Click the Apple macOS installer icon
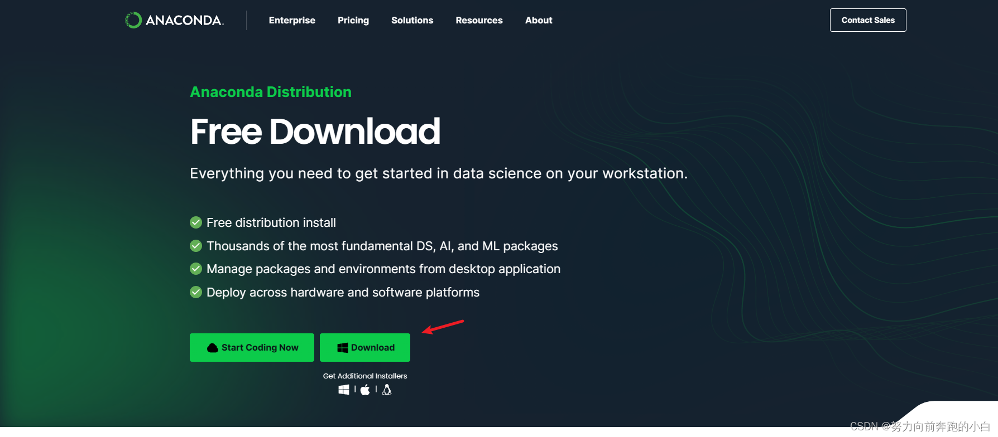Screen dimensions: 998x437 tap(365, 390)
